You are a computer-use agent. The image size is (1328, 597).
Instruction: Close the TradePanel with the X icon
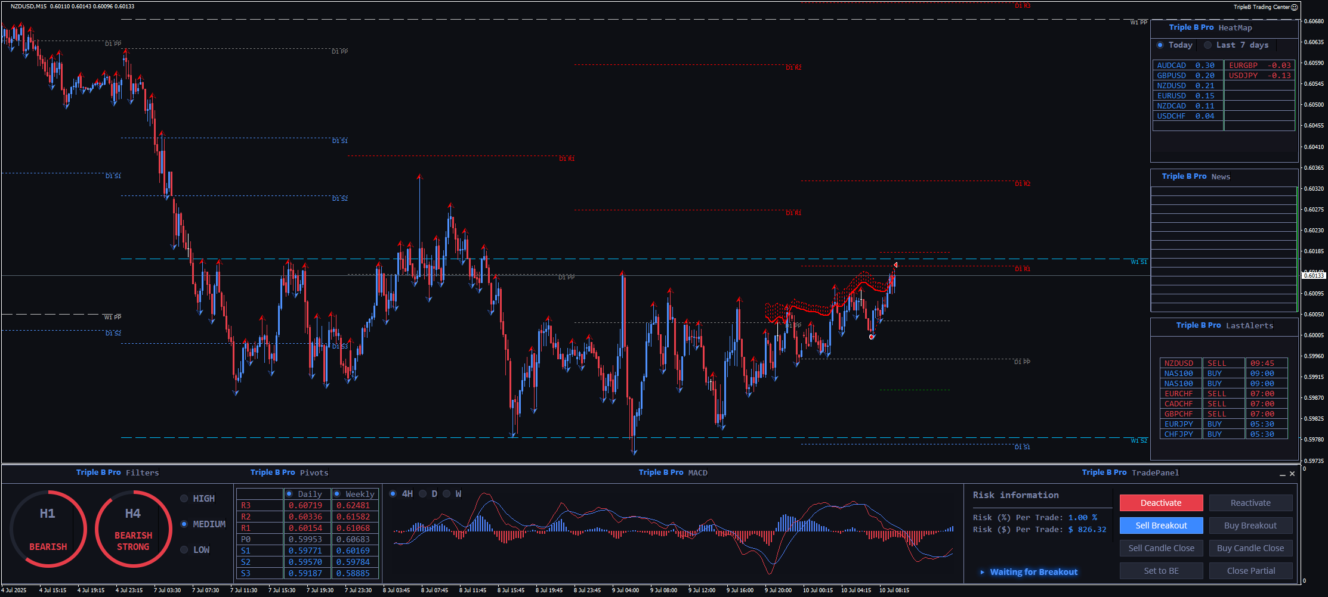[x=1292, y=474]
